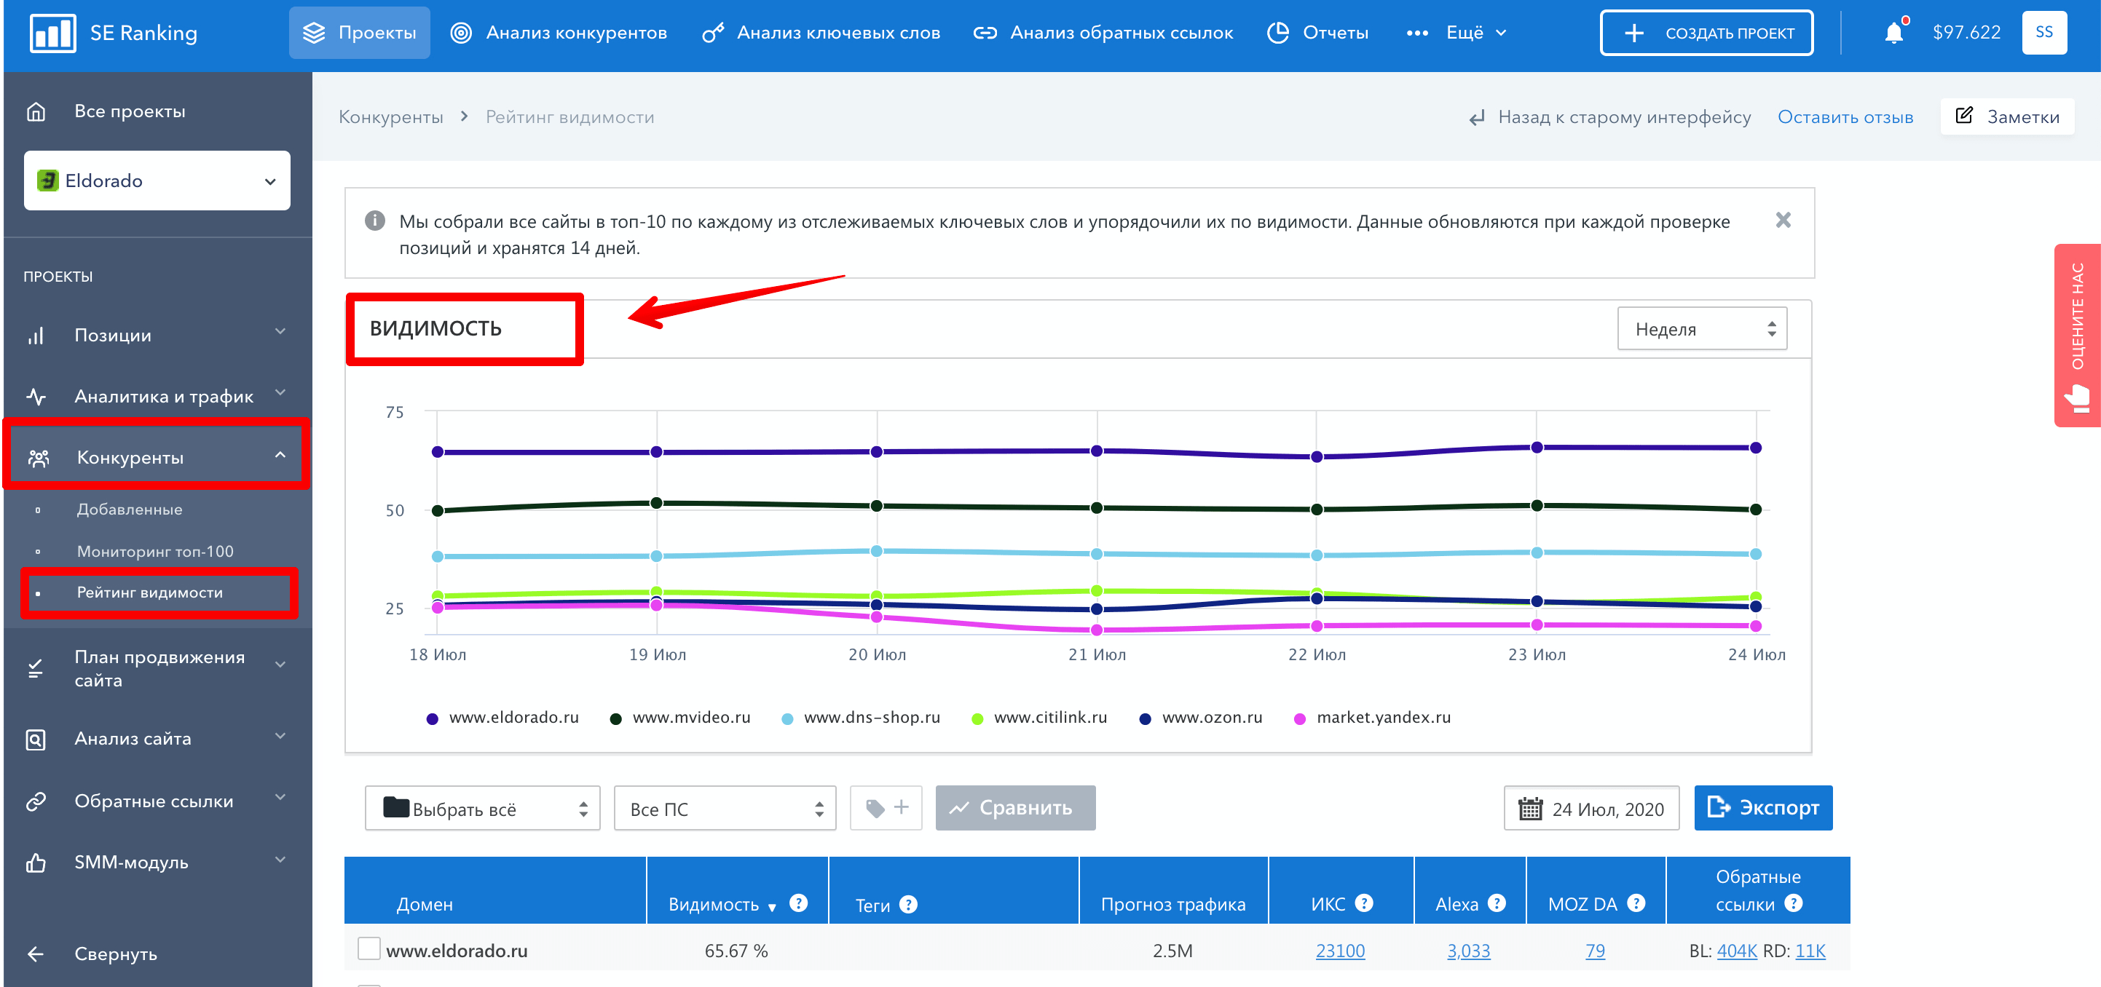Click mvideo data point at 19 Июл
Image resolution: width=2101 pixels, height=987 pixels.
(657, 503)
